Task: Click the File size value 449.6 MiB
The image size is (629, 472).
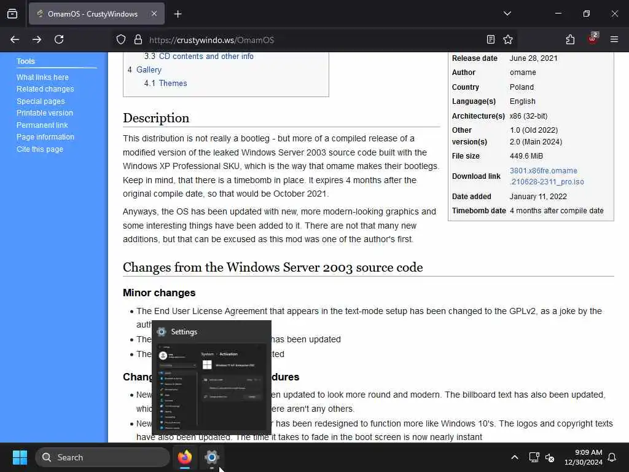Action: click(x=526, y=155)
